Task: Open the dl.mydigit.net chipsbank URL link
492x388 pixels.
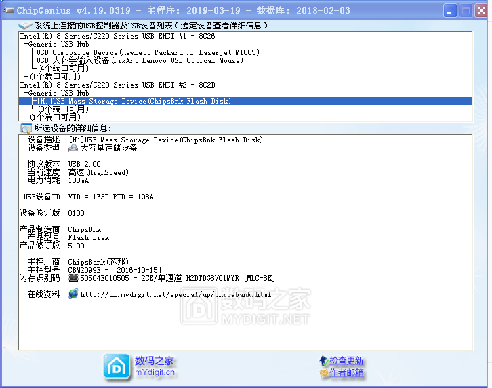Action: tap(176, 294)
